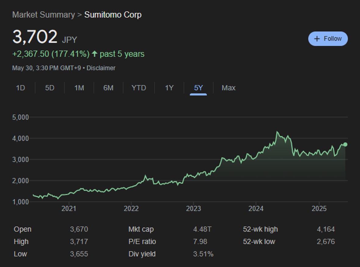Image resolution: width=360 pixels, height=267 pixels.
Task: Click the 2021 x-axis label
Action: 69,208
